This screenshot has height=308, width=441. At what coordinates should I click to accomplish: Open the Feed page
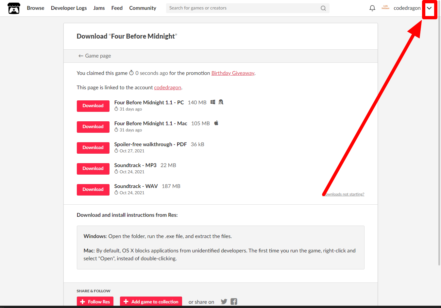pyautogui.click(x=117, y=8)
